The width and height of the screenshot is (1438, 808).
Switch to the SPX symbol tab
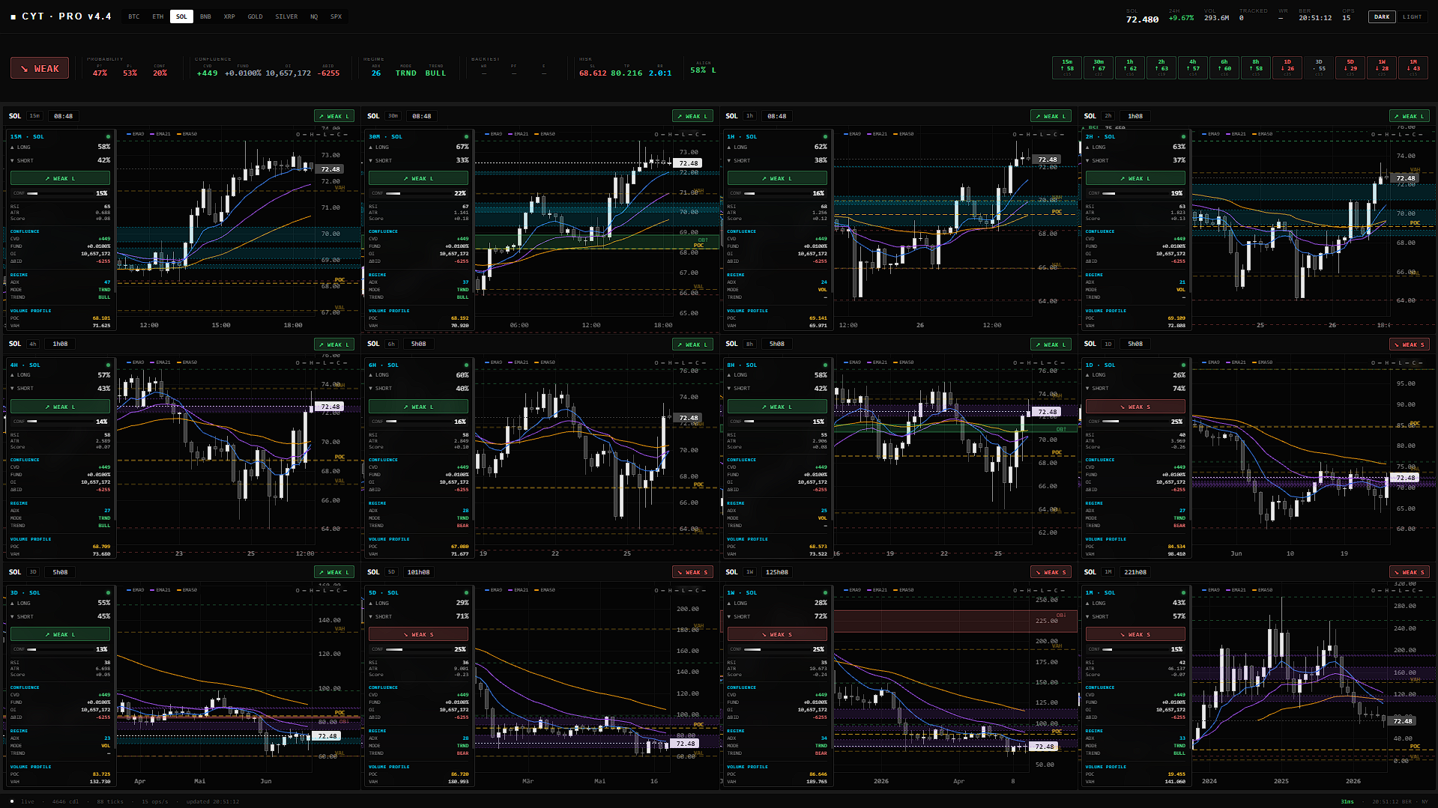point(336,16)
